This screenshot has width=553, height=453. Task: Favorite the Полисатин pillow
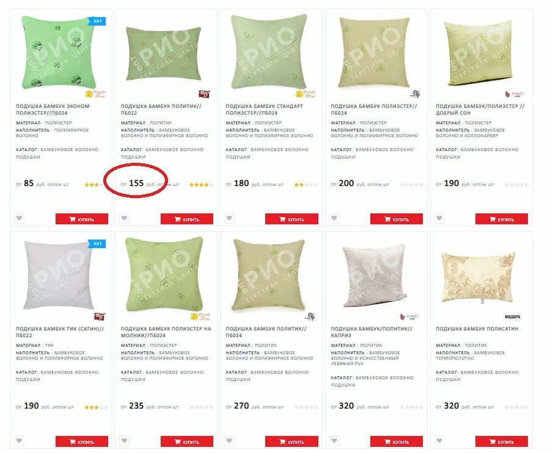439,441
